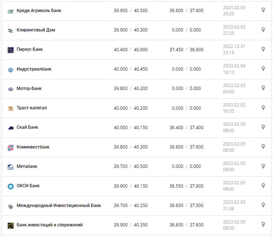Click the Траст-капитал logo icon

pos(10,108)
